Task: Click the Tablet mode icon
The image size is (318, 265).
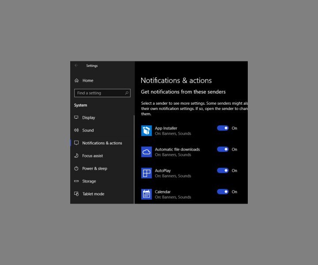Action: [76, 194]
